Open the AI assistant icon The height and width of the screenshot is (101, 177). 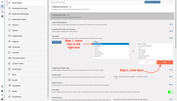[2, 17]
